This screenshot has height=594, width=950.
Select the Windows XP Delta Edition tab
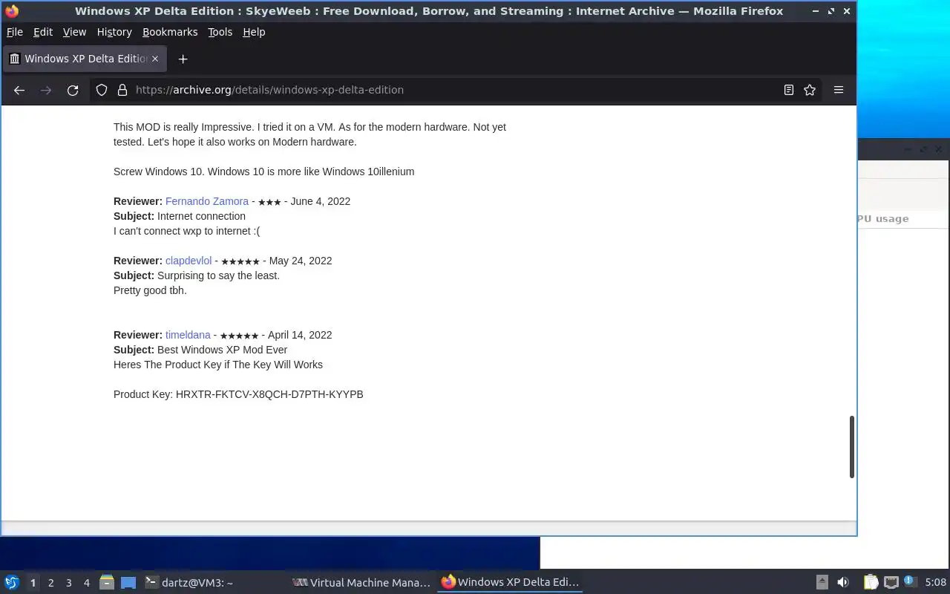point(84,59)
